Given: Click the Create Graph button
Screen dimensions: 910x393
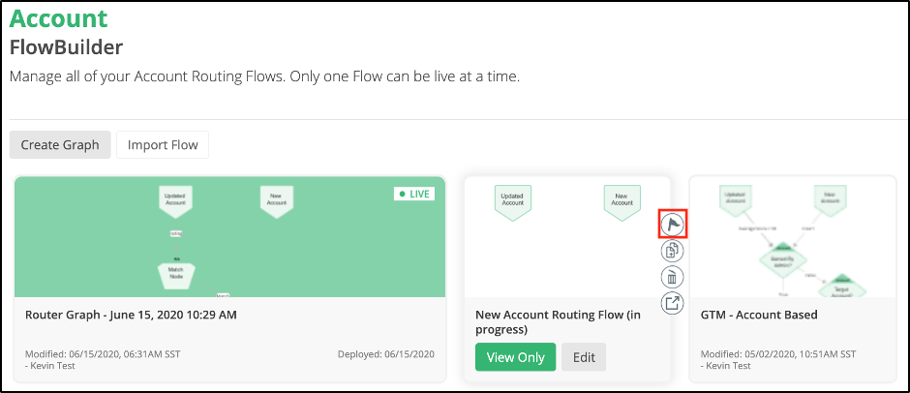Looking at the screenshot, I should coord(60,144).
